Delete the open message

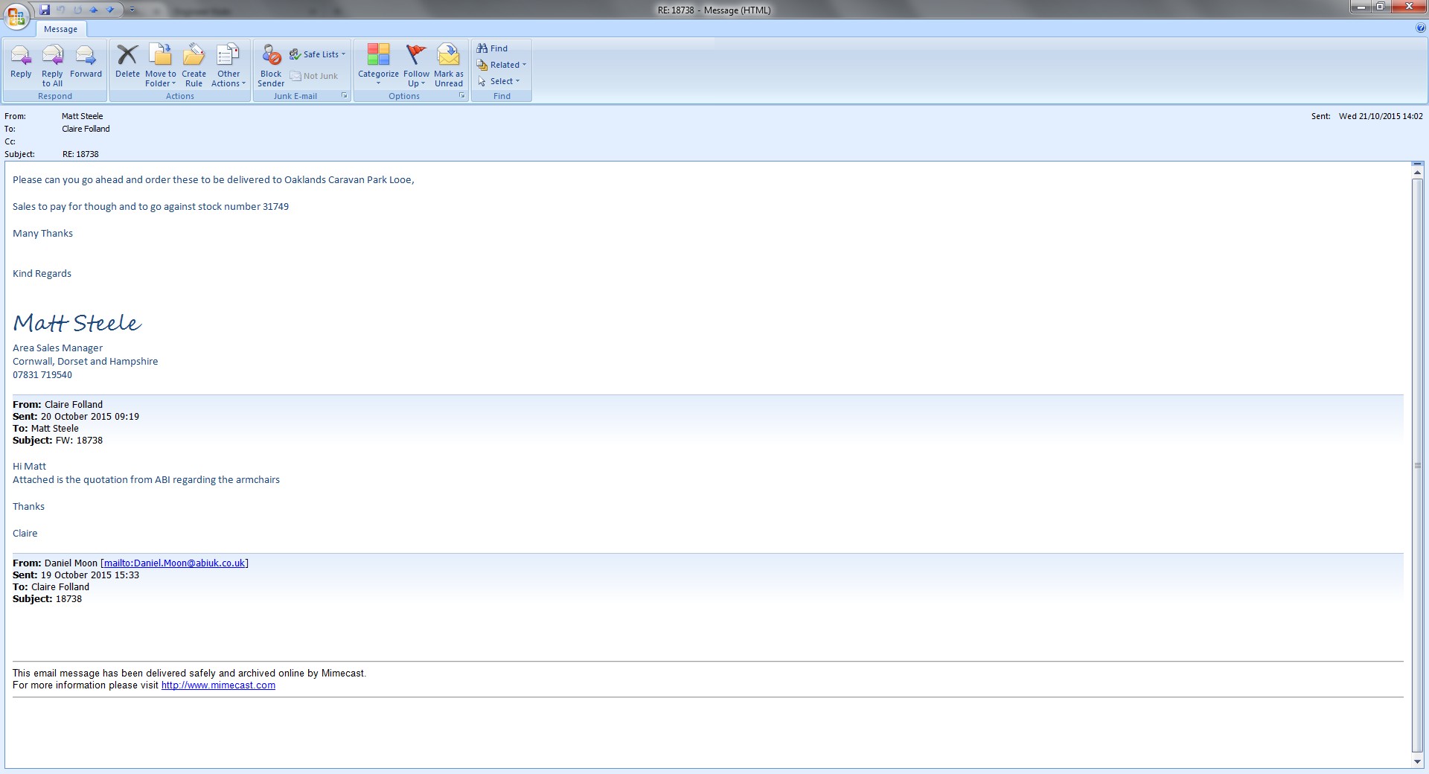127,57
